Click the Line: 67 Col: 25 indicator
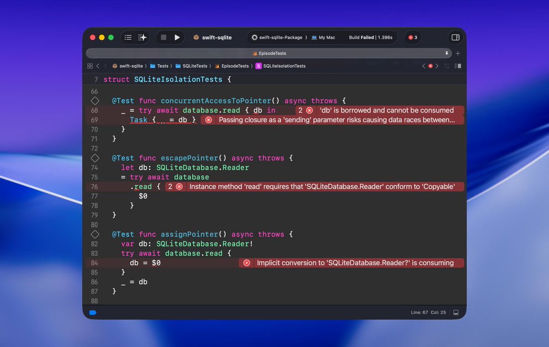Viewport: 549px width, 347px height. (428, 313)
